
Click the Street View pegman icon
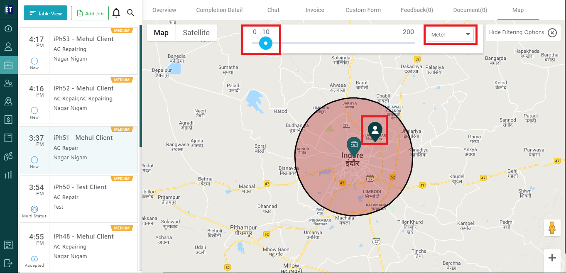point(552,228)
